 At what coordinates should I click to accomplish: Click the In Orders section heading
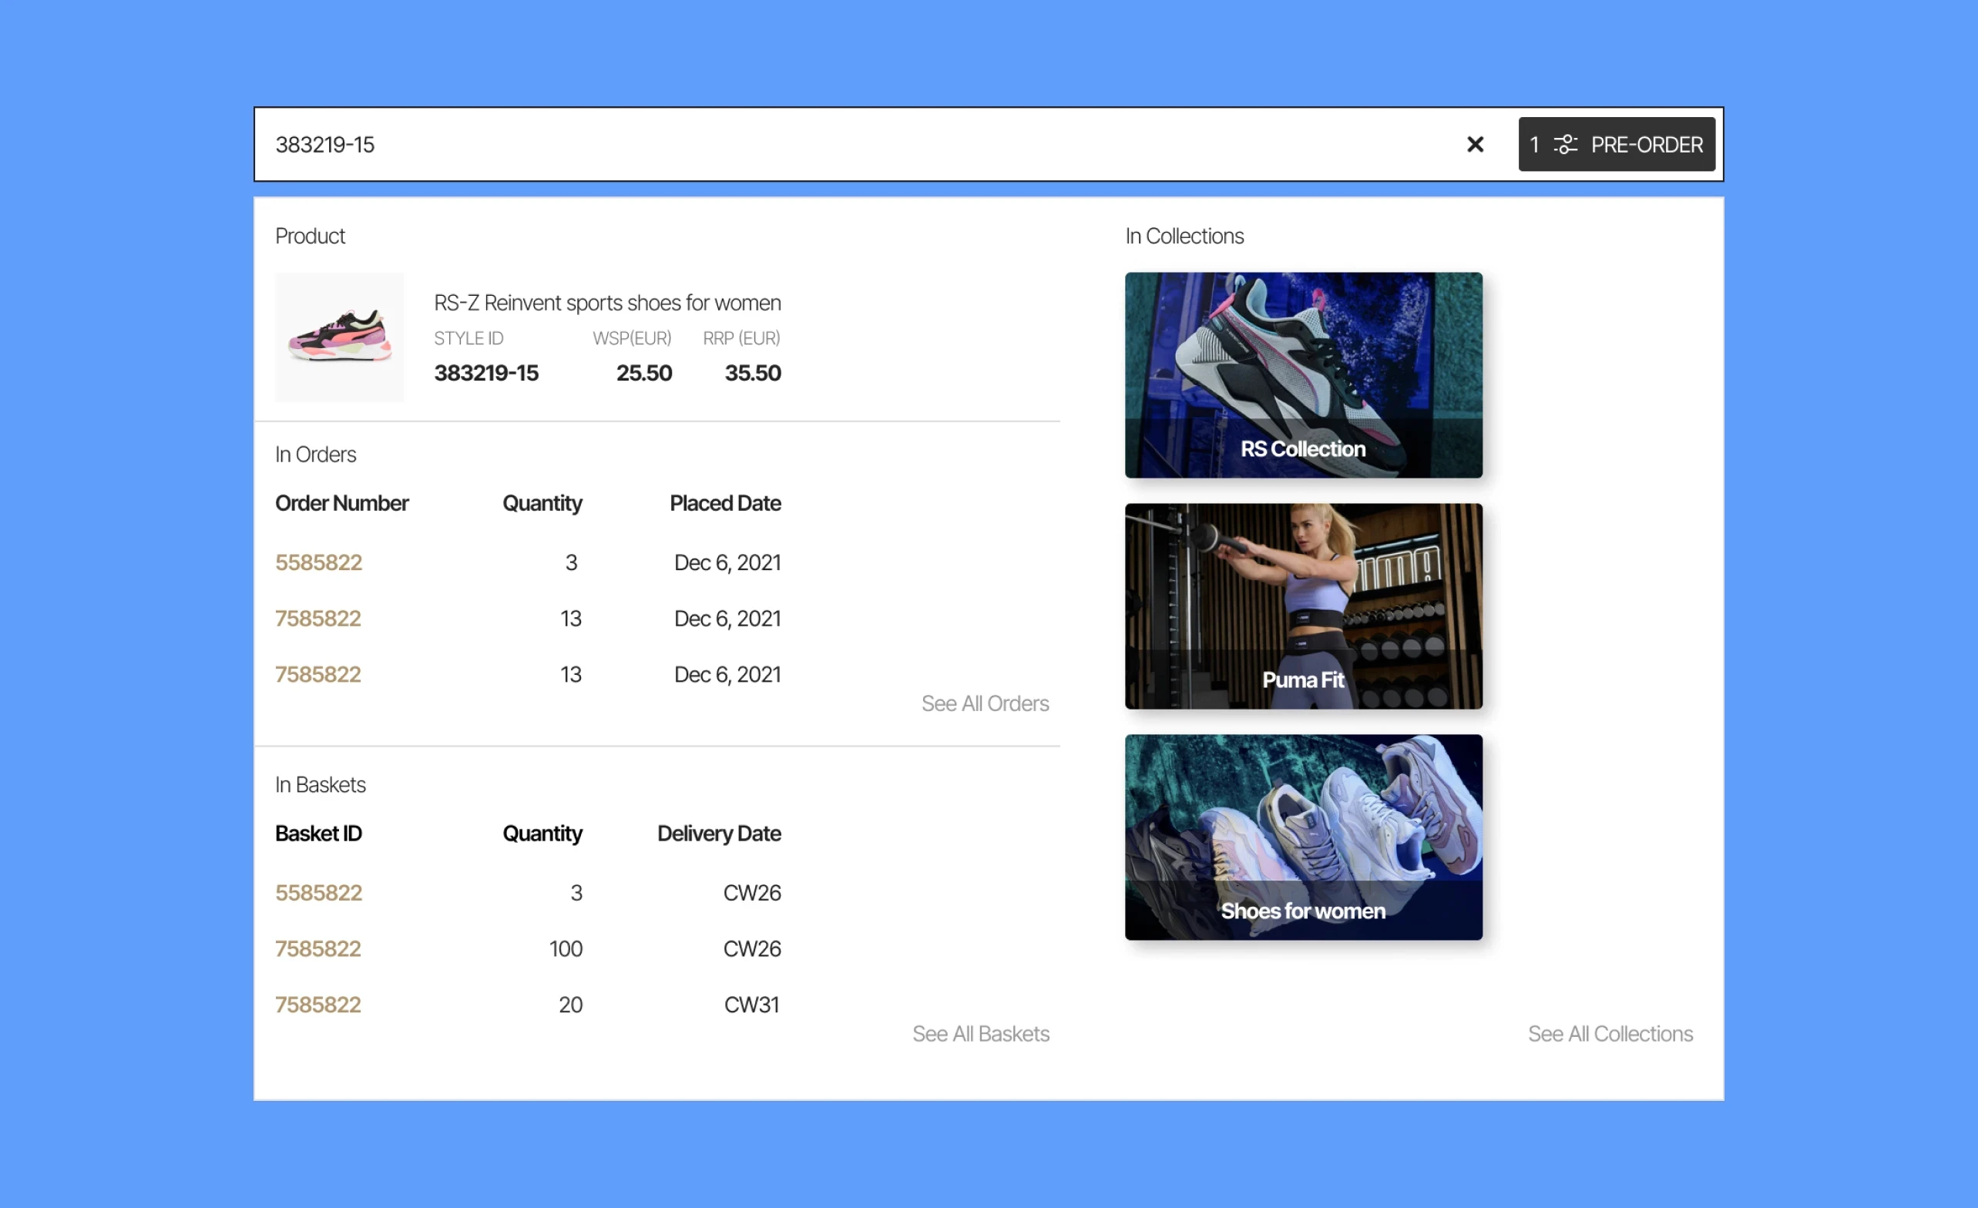point(315,455)
